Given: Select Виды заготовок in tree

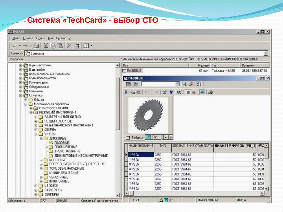Looking at the screenshot, I should pos(40,65).
